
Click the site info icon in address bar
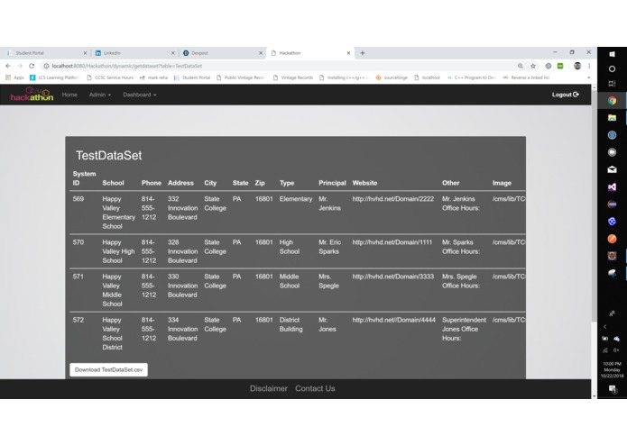tap(46, 66)
